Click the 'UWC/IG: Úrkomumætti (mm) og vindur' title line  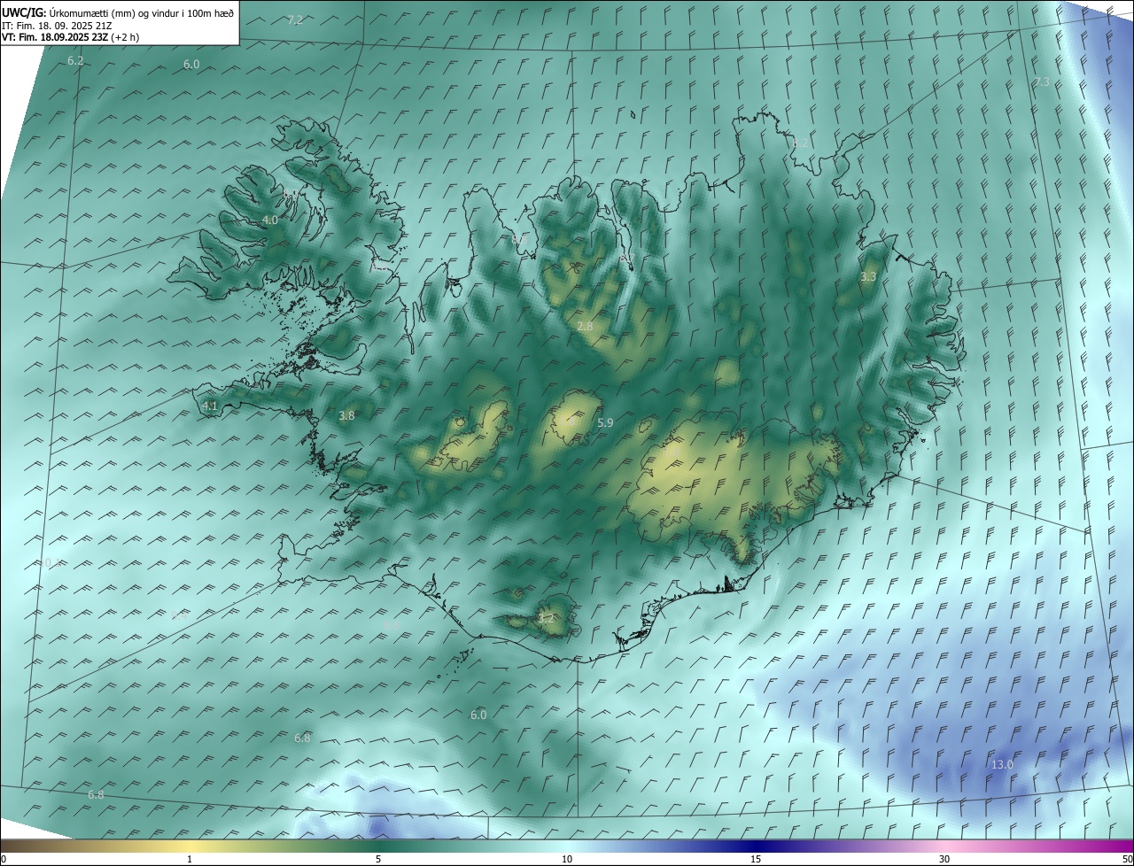click(x=118, y=12)
